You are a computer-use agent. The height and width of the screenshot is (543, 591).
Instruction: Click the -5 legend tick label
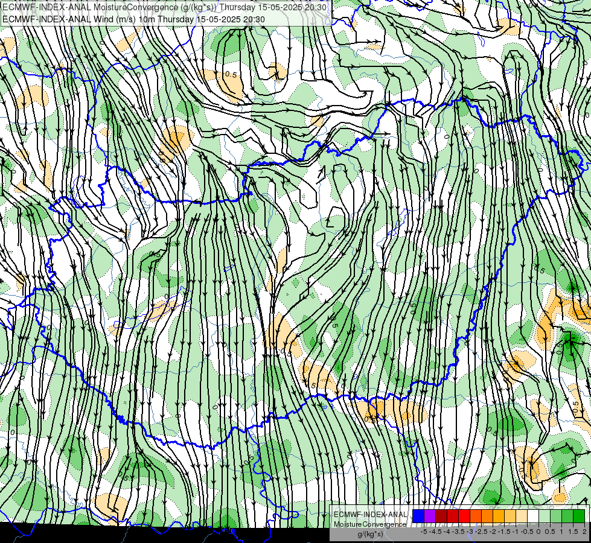pyautogui.click(x=424, y=532)
